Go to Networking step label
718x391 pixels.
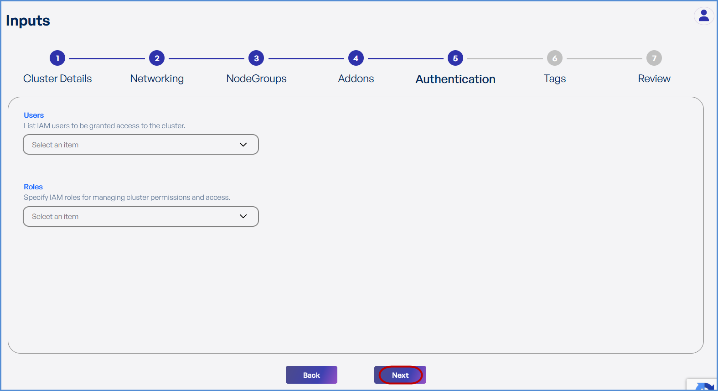(157, 78)
